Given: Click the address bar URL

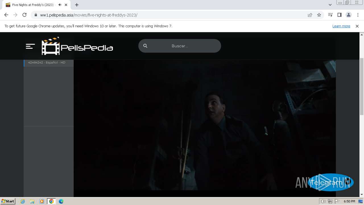Looking at the screenshot, I should 89,15.
